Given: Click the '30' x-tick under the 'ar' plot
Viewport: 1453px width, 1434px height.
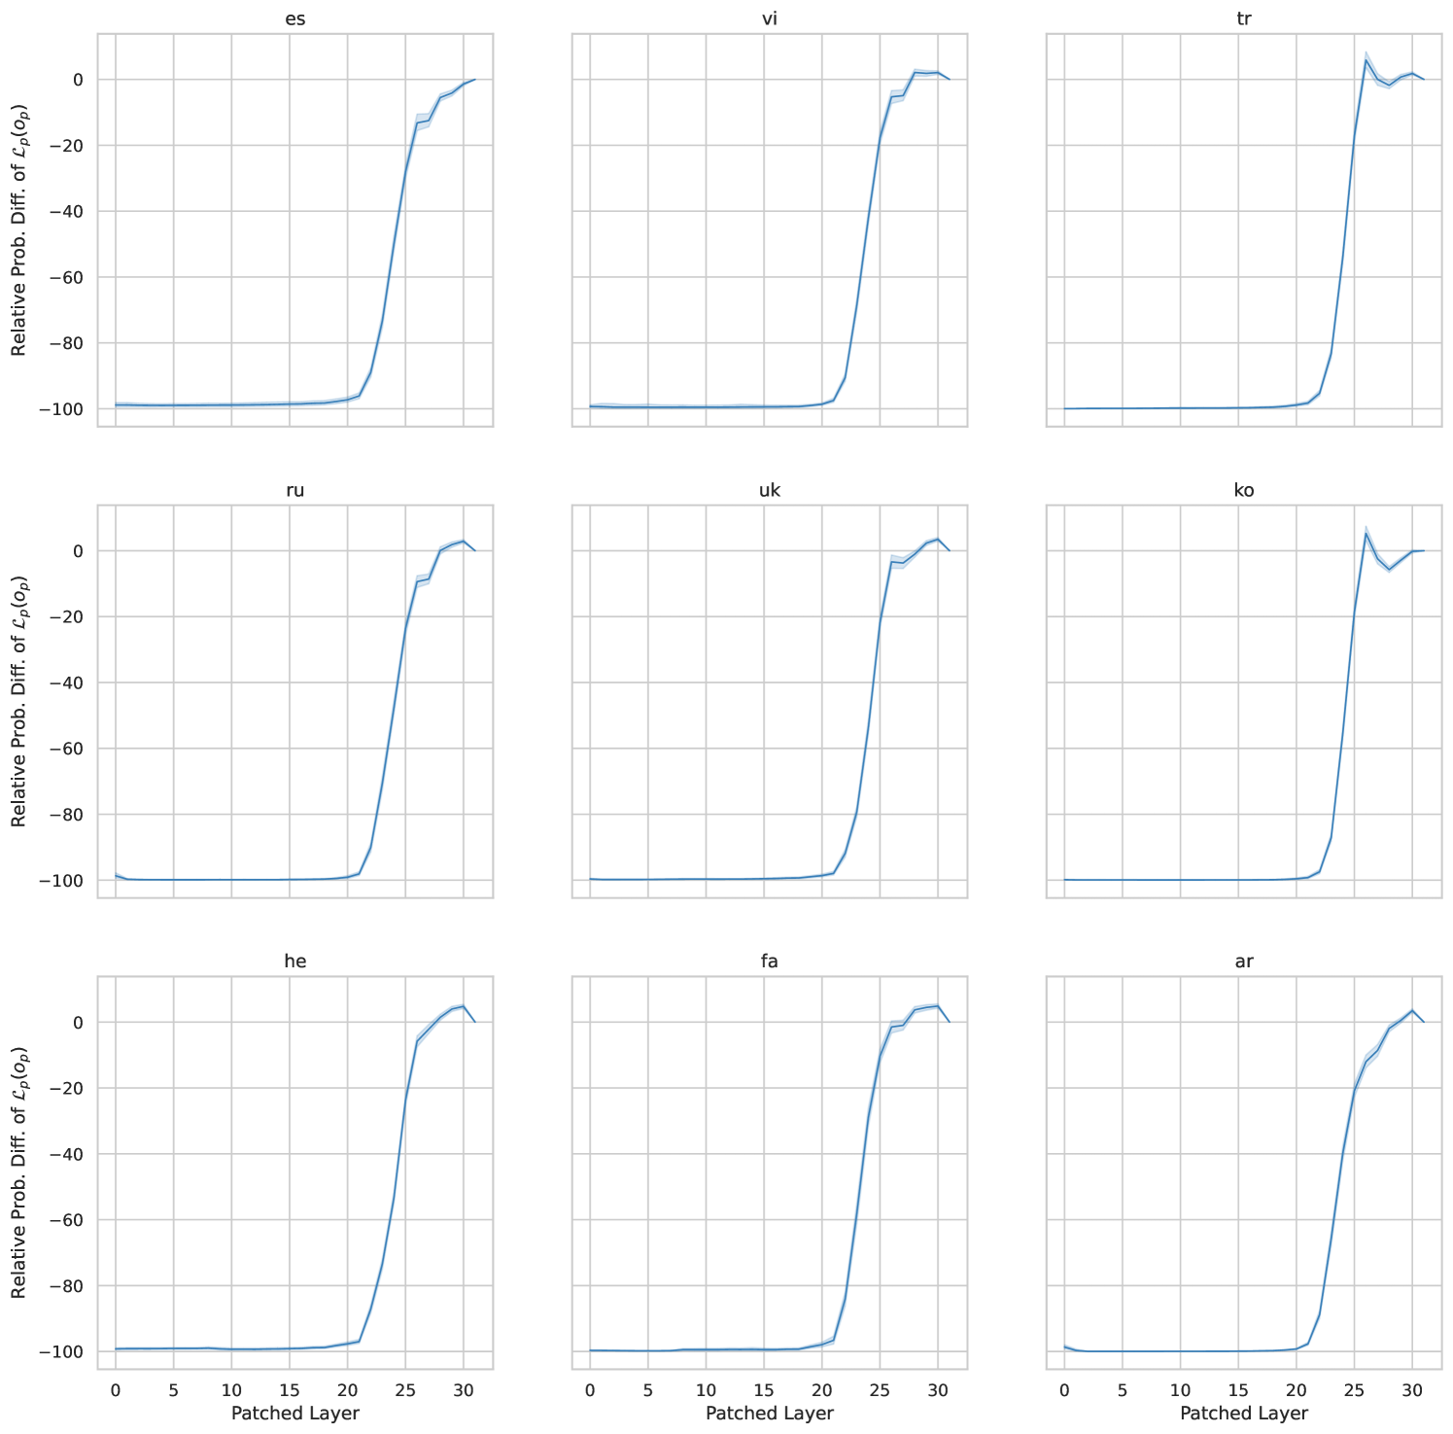Looking at the screenshot, I should (x=1412, y=1388).
